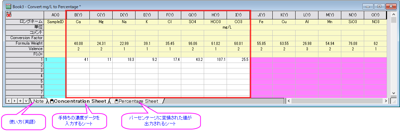
Task: Click lock icon on Percentage Sheet tab
Action: click(116, 101)
